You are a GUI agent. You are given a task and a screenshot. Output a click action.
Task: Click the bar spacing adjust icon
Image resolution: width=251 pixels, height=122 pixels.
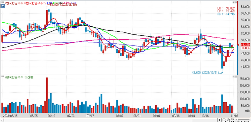pos(233,120)
